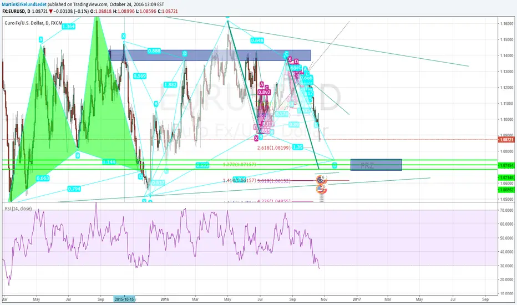Select the 0.888 ratio label
The image size is (517, 305).
pos(154,51)
